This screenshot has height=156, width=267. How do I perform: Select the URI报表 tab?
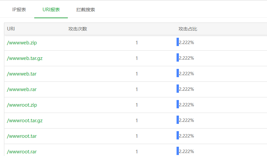point(51,10)
